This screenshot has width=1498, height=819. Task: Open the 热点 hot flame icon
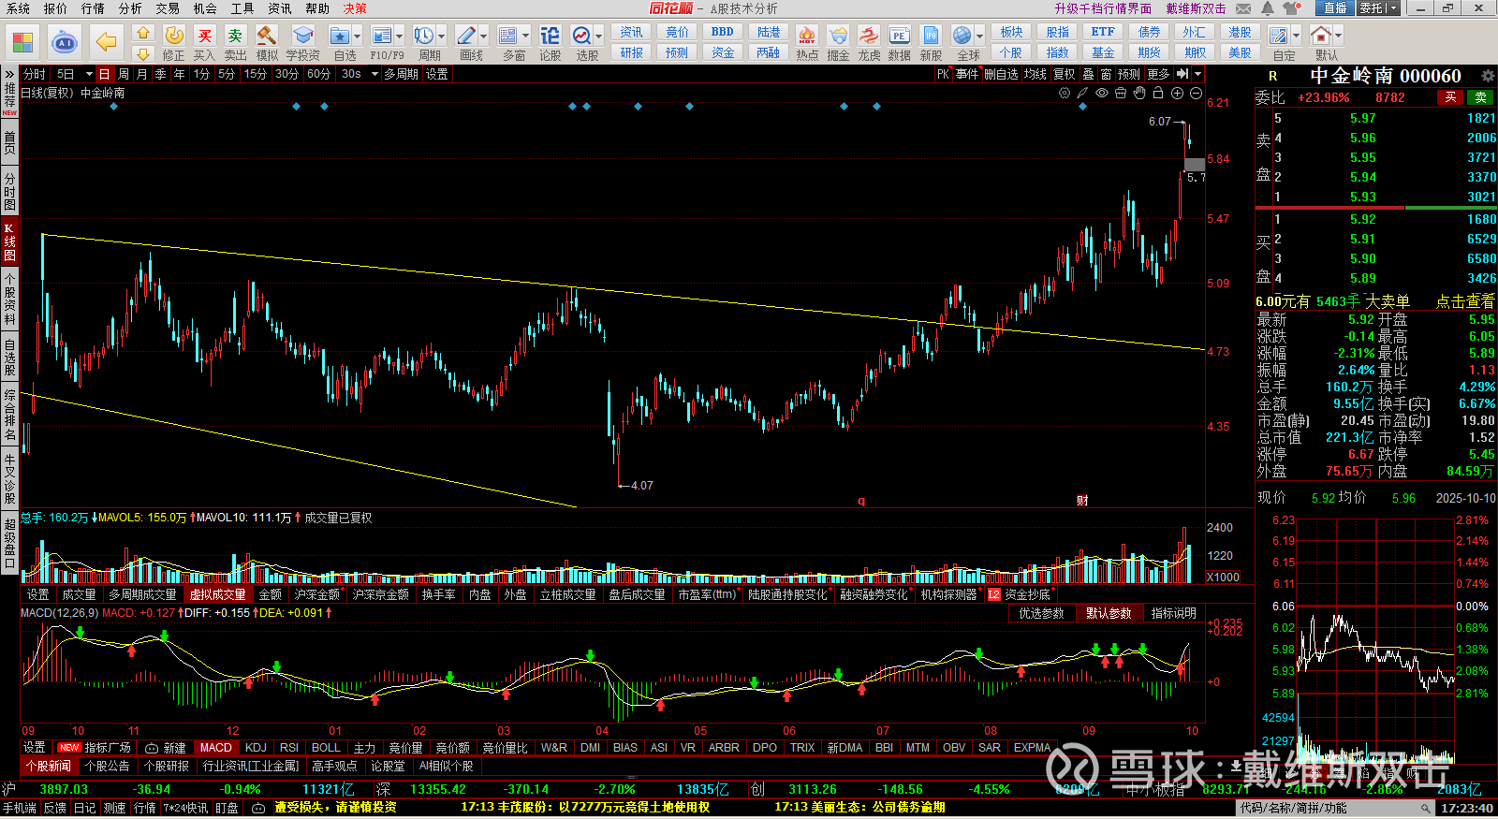coord(807,36)
